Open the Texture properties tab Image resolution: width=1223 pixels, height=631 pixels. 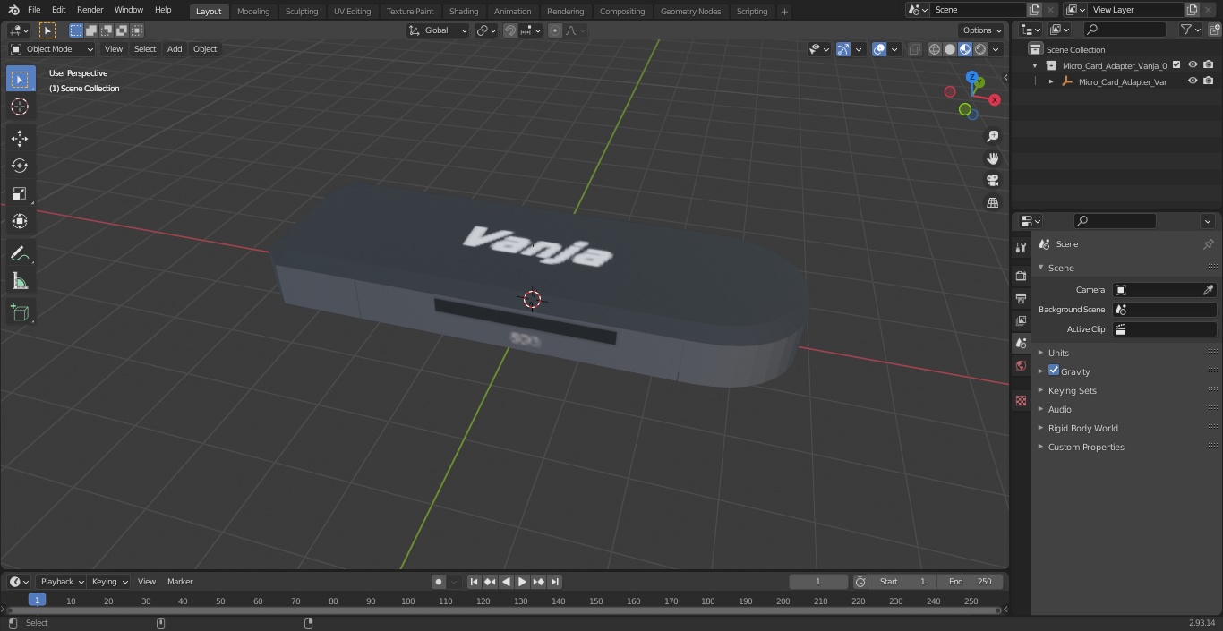coord(1021,401)
